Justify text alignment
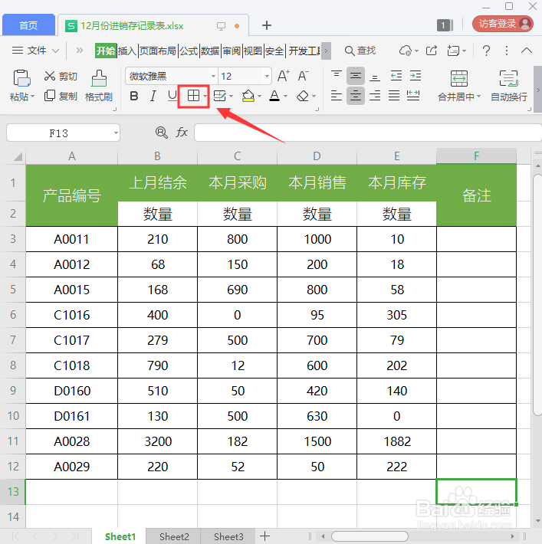 click(x=394, y=96)
